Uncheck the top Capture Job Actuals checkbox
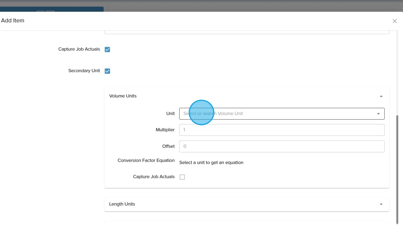This screenshot has height=225, width=403. tap(107, 50)
